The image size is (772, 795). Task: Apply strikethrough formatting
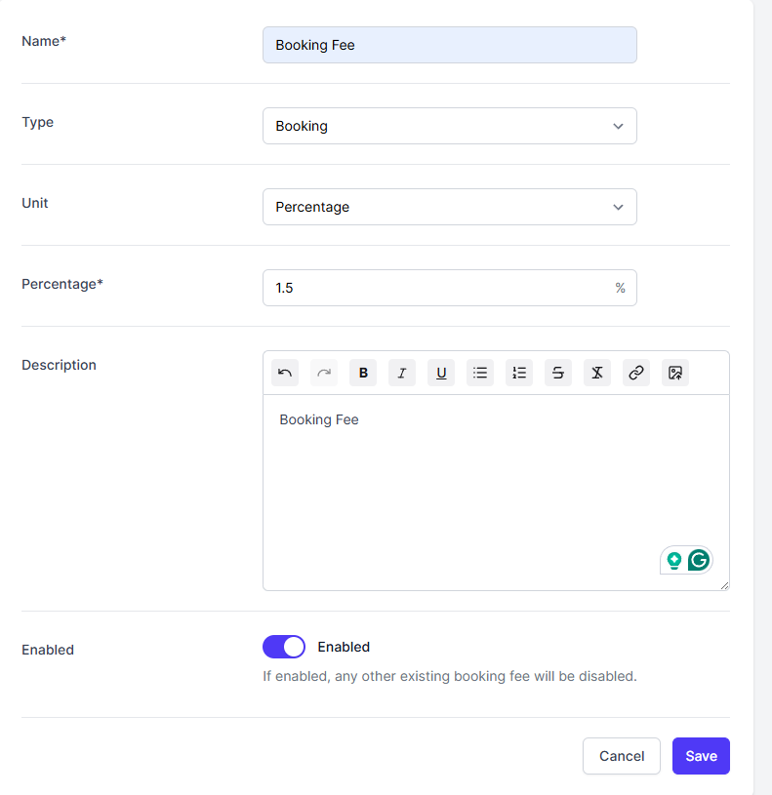pyautogui.click(x=558, y=373)
